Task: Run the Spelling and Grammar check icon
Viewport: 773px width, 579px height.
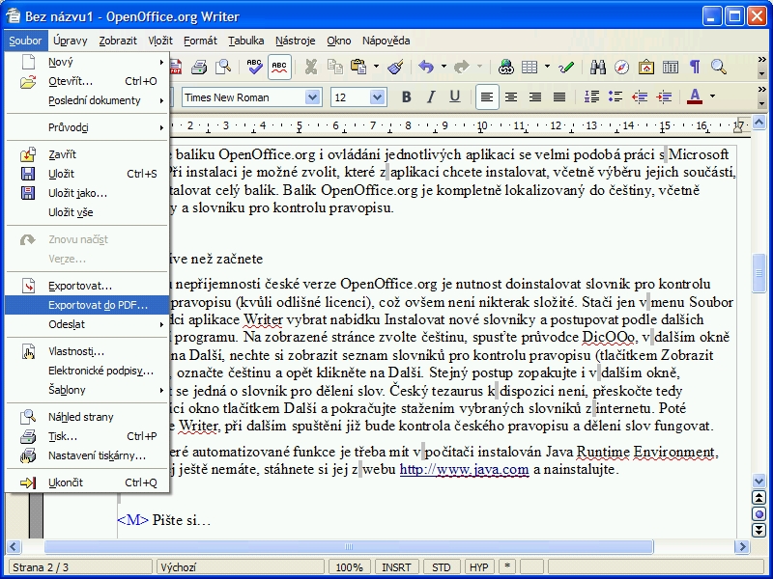Action: (x=254, y=67)
